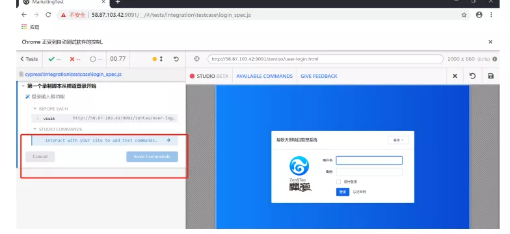Check the 保持登录 keep-login checkbox
510x234 pixels.
click(x=338, y=181)
